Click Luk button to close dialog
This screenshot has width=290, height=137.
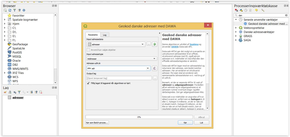tap(202, 123)
